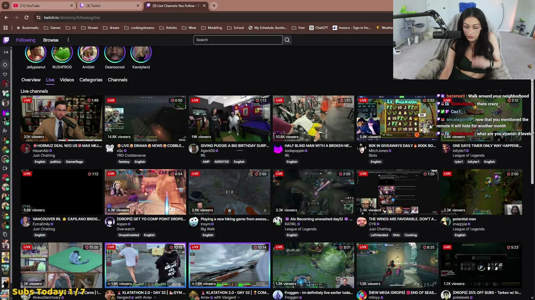Click CYR's small profile avatar
Screen dimensions: 535x300
[x=362, y=222]
